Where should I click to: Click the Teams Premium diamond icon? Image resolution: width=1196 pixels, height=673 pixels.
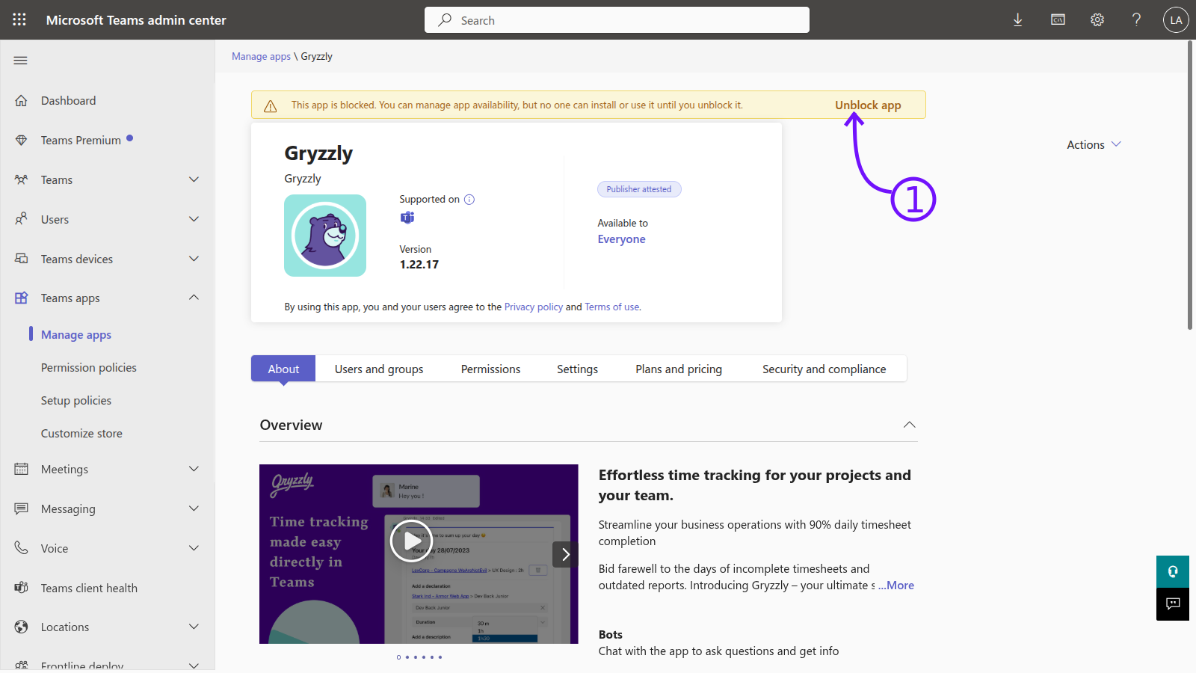click(21, 140)
